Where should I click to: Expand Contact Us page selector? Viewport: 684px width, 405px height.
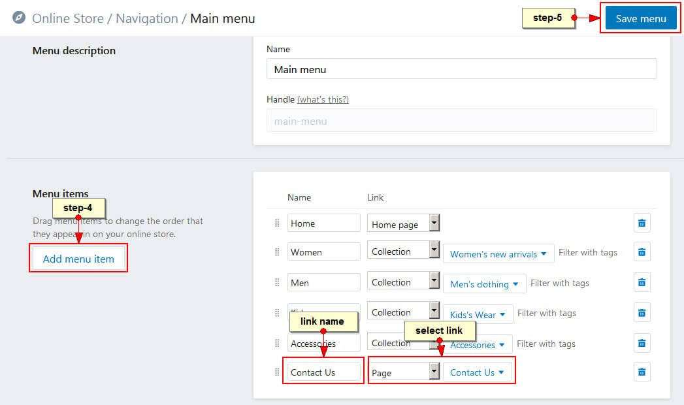click(477, 372)
